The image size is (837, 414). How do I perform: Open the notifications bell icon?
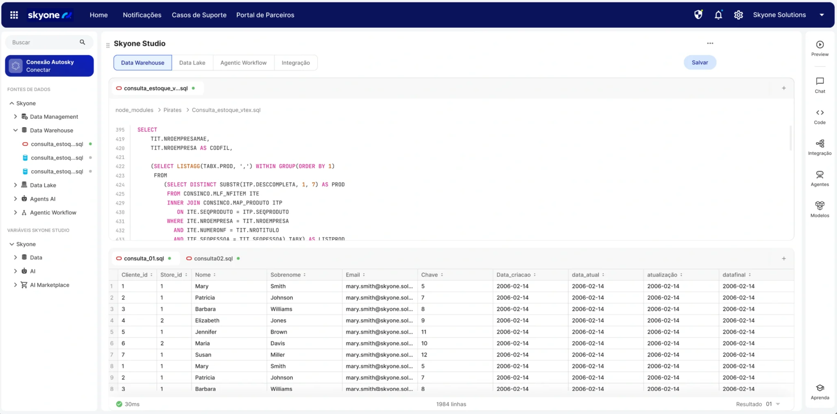pyautogui.click(x=718, y=15)
